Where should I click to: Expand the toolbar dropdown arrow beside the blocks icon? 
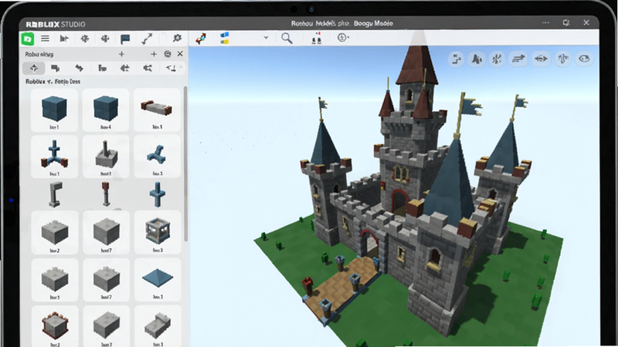click(x=266, y=38)
